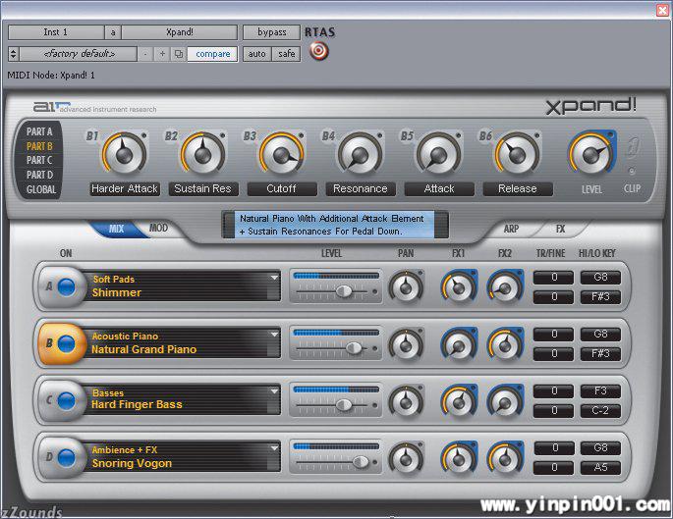Click the compare button
This screenshot has height=519, width=673.
(212, 53)
